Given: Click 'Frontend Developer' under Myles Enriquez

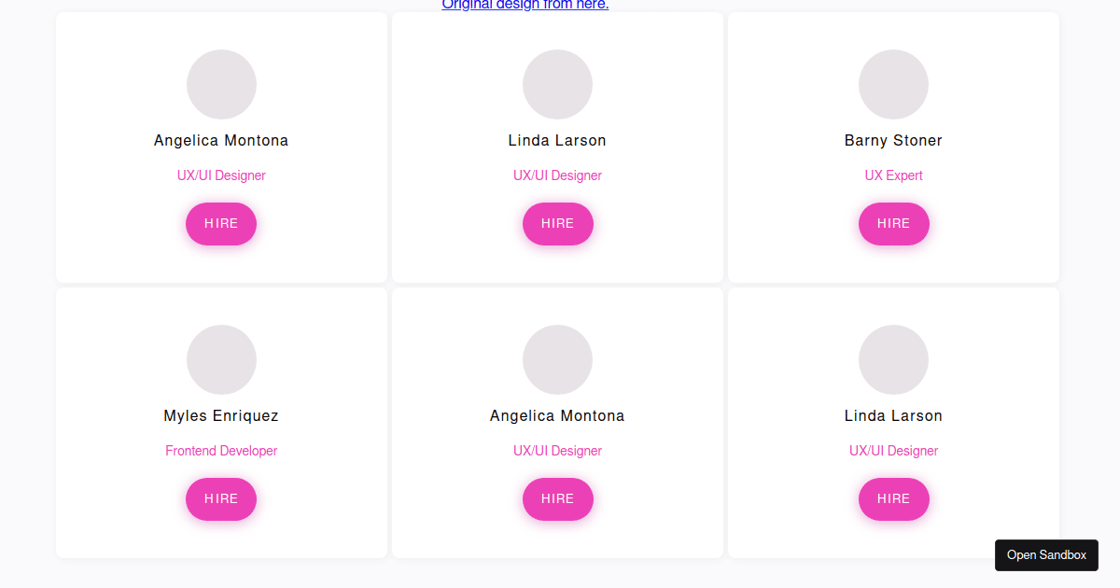Looking at the screenshot, I should pyautogui.click(x=221, y=450).
